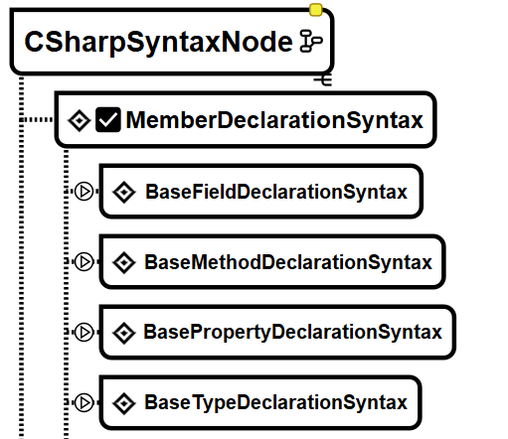The height and width of the screenshot is (439, 508).
Task: Click the collapse connector below CSharpSyntaxNode box
Action: tap(323, 80)
